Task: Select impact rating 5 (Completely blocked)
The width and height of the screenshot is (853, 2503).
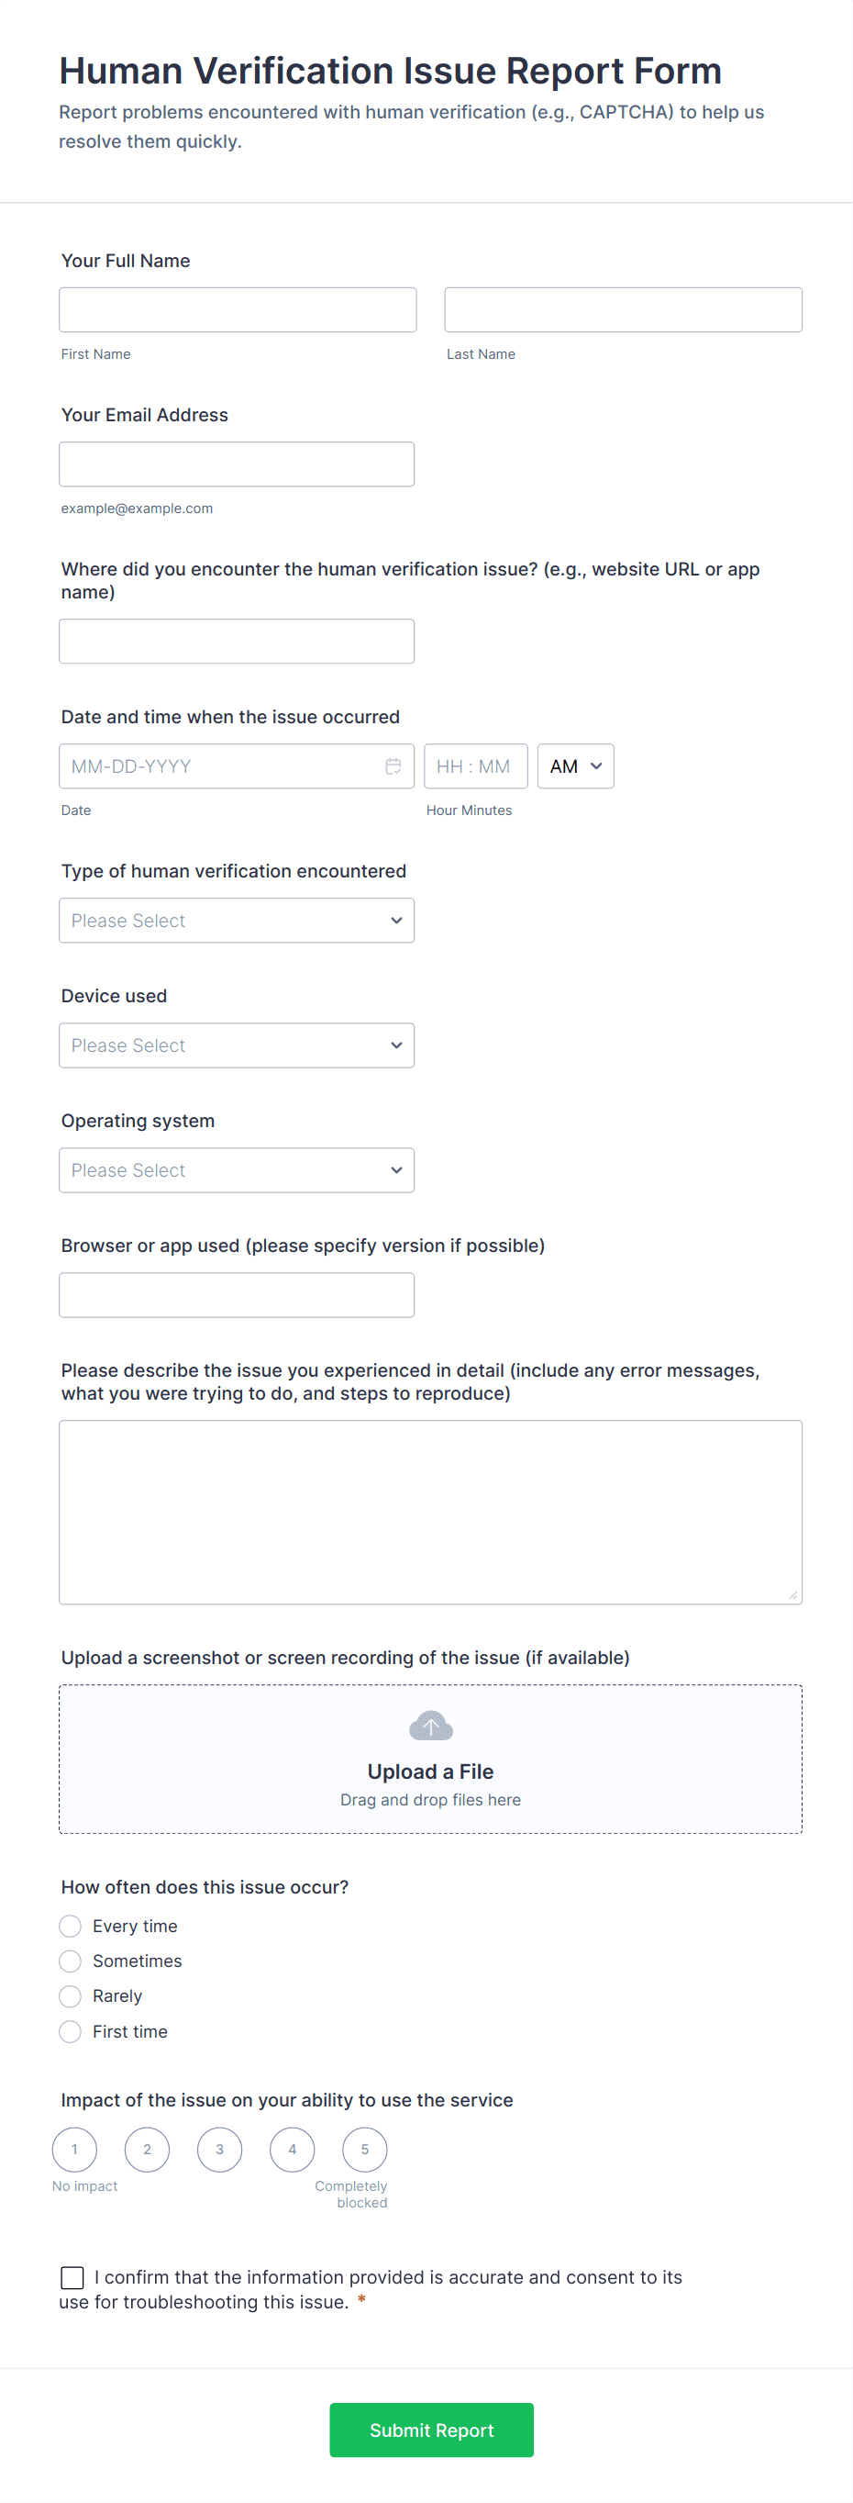Action: (365, 2150)
